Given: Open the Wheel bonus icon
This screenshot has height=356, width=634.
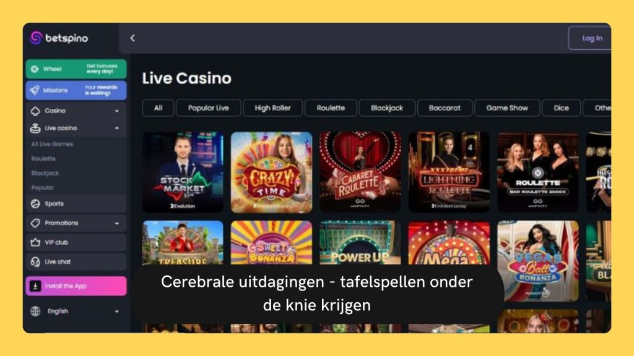Looking at the screenshot, I should (x=35, y=69).
